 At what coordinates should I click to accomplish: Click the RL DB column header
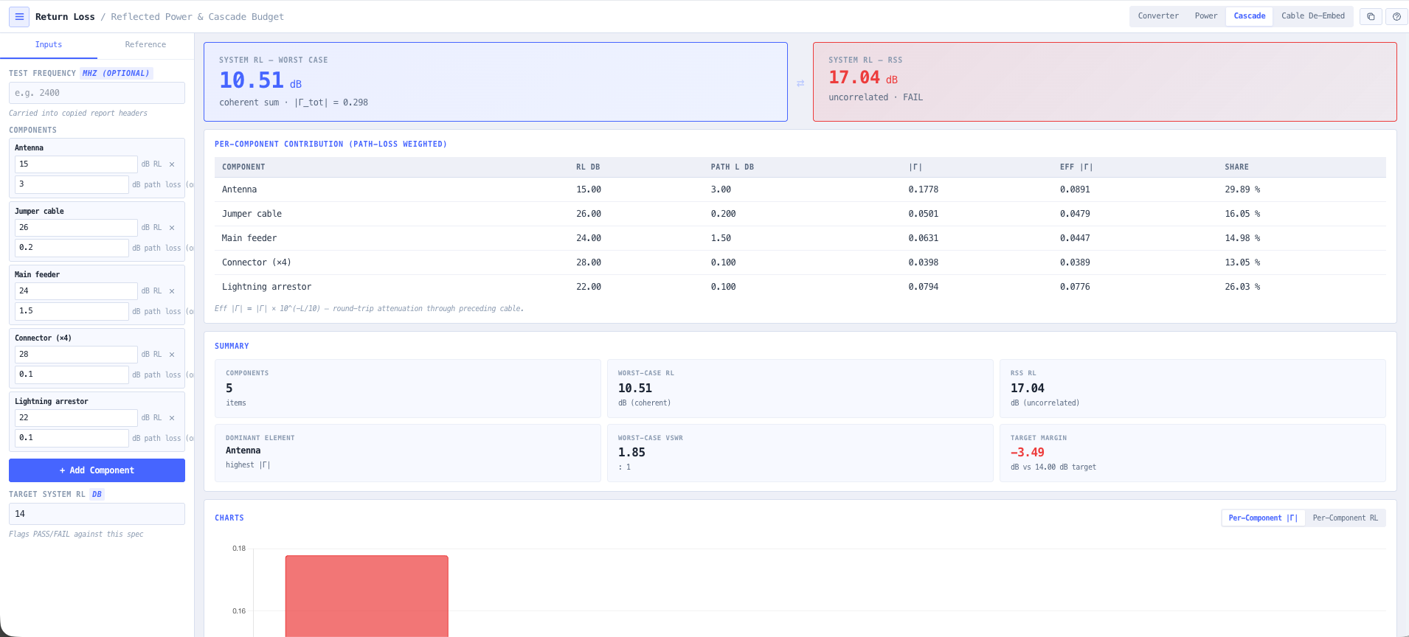(x=588, y=167)
